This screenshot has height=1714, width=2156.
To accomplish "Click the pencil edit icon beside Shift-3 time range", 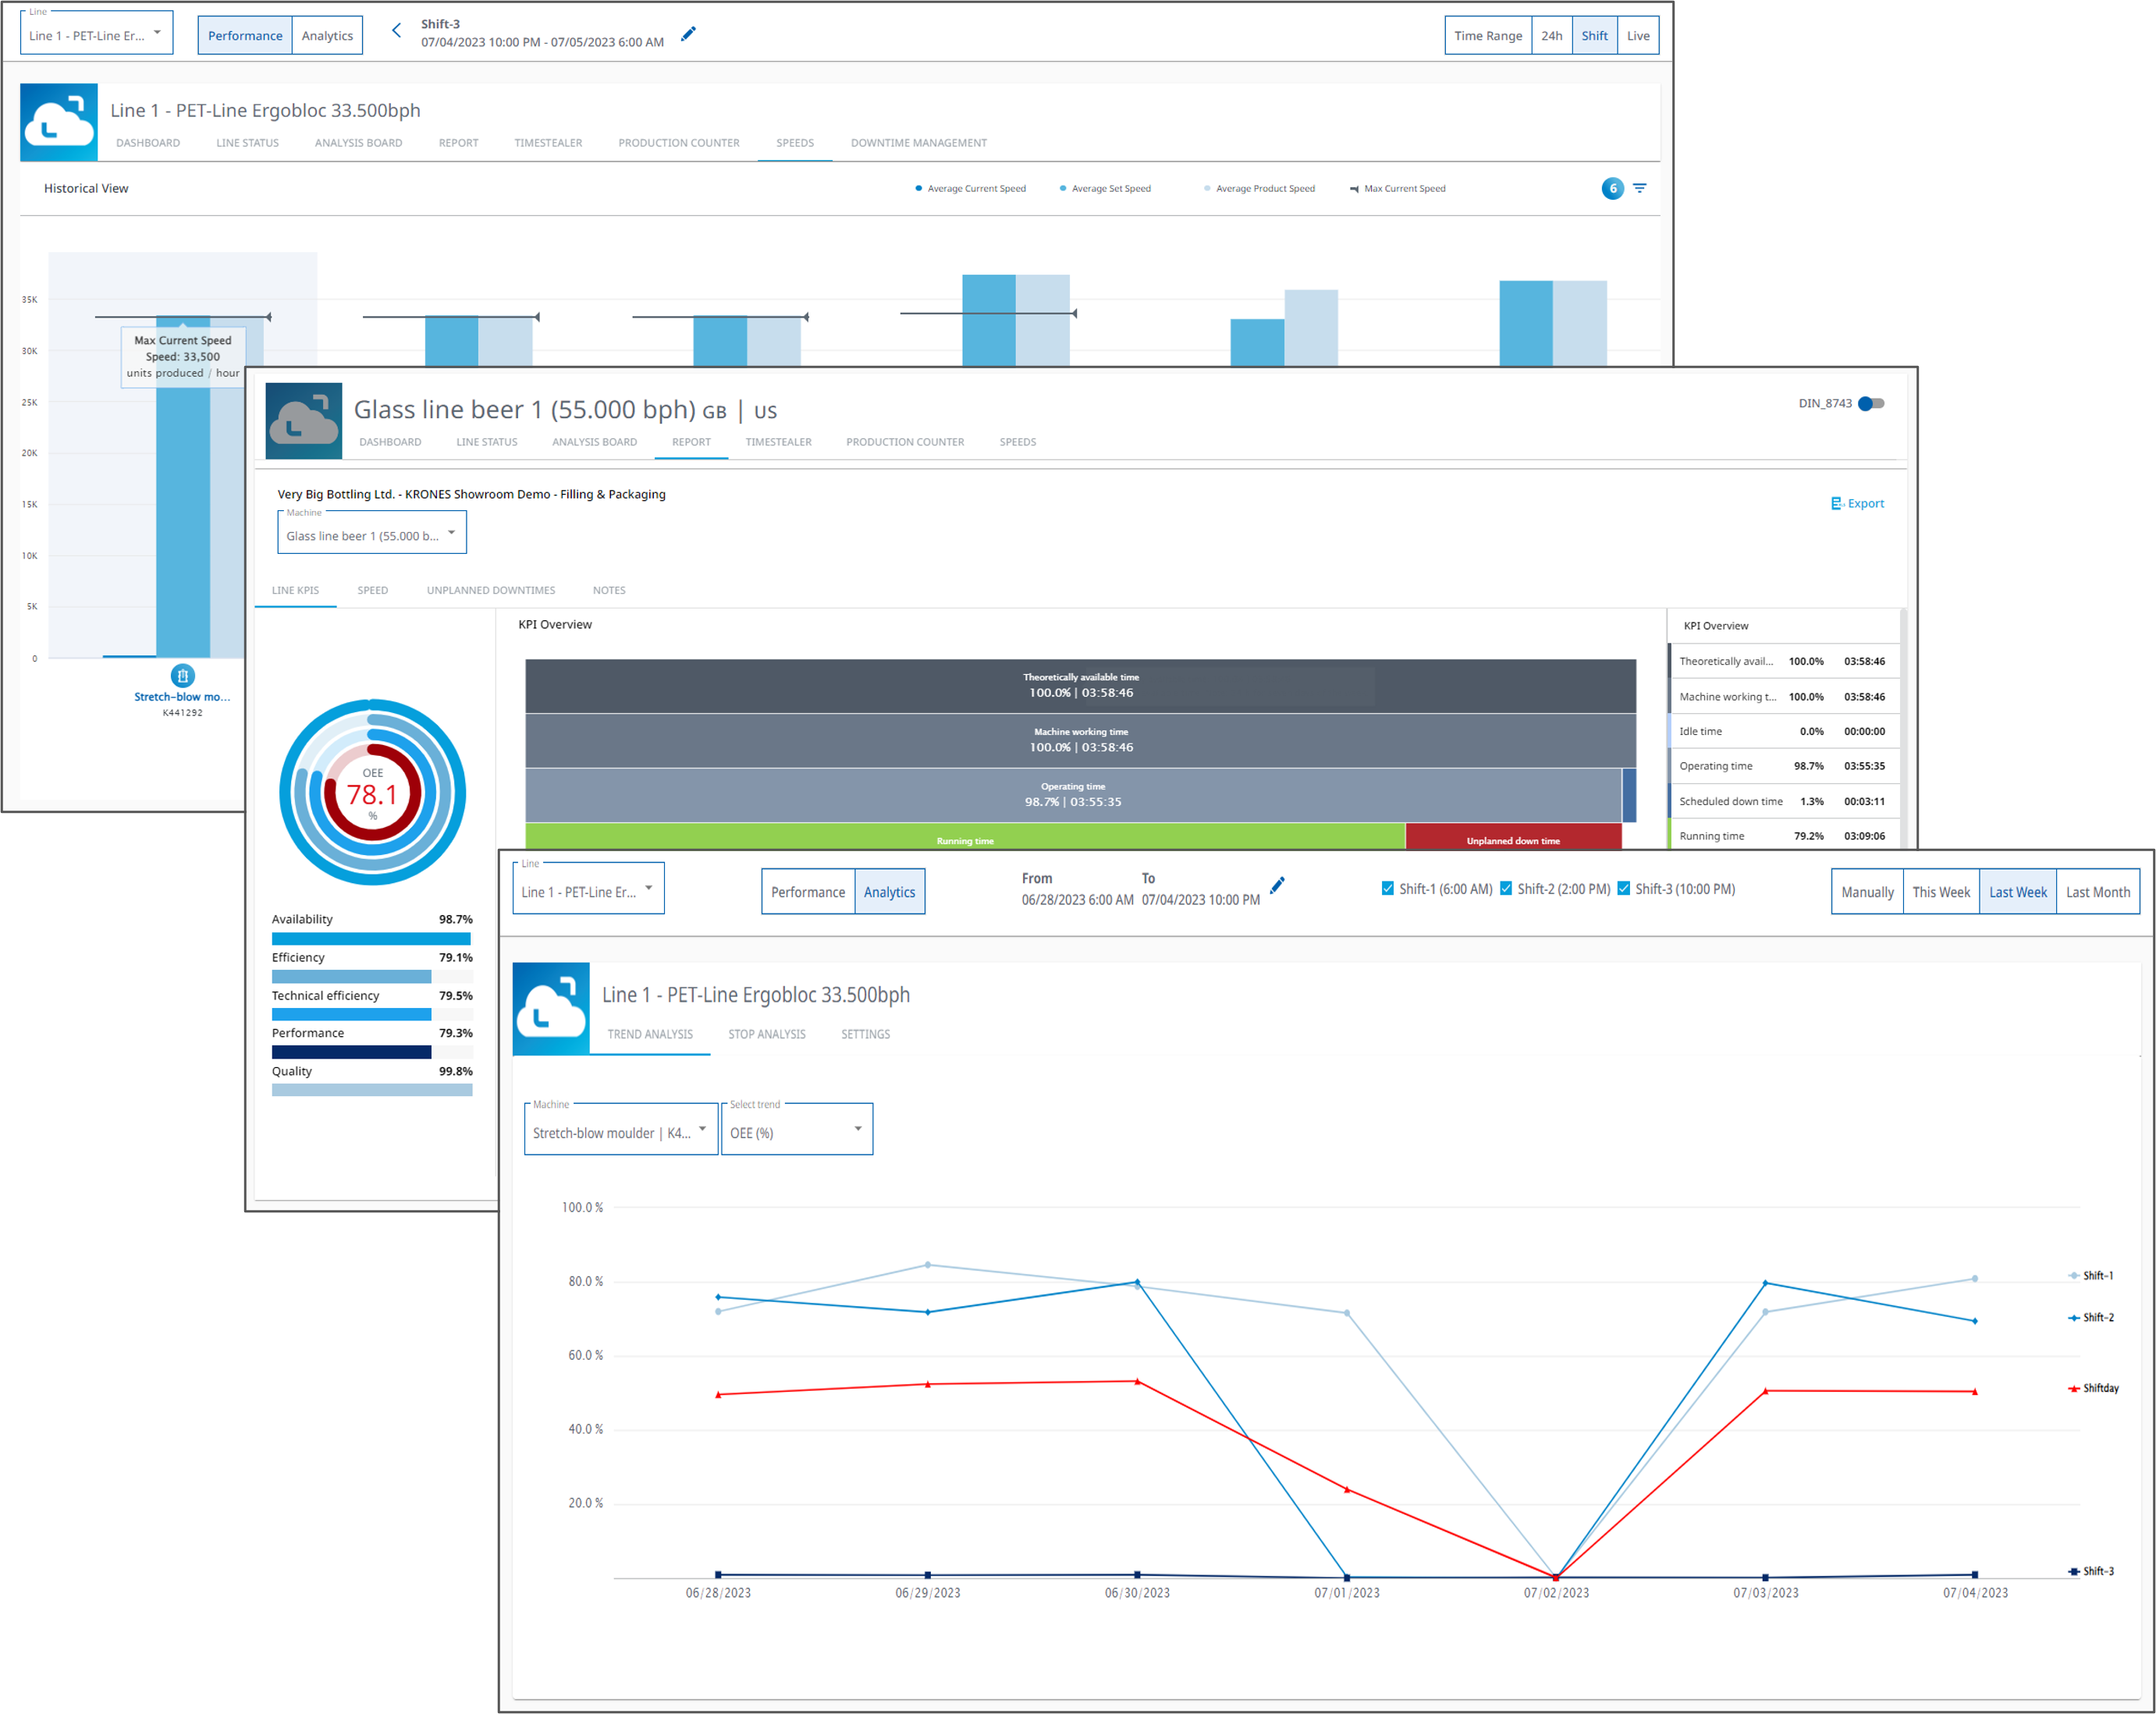I will 688,34.
